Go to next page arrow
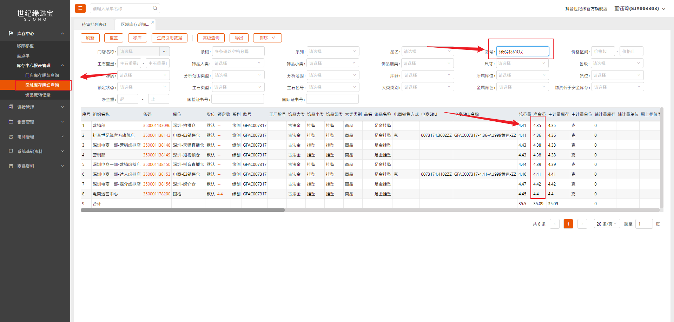Image resolution: width=674 pixels, height=322 pixels. 582,224
